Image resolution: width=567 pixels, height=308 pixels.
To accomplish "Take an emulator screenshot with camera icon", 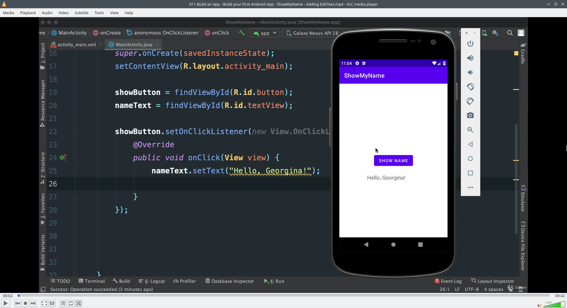I will 470,115.
